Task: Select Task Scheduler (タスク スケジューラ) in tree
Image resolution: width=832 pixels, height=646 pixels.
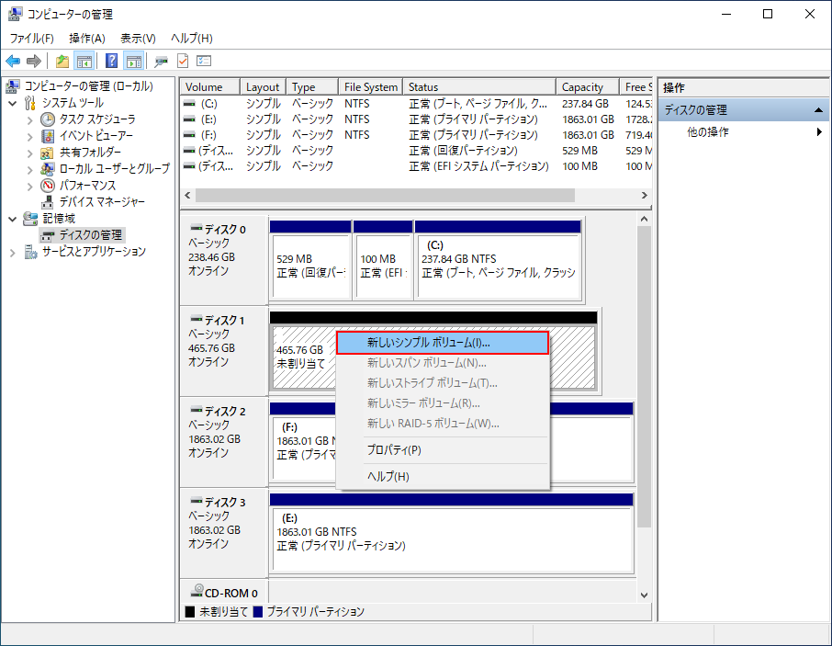Action: (96, 119)
